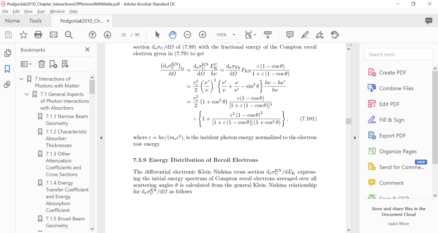Click the Search tools field
The width and height of the screenshot is (438, 233).
pos(398,54)
